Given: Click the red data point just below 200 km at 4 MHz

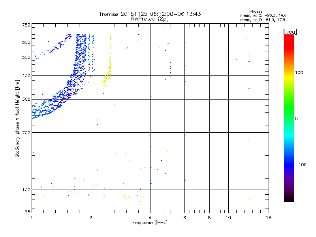Looking at the screenshot, I should pos(149,134).
